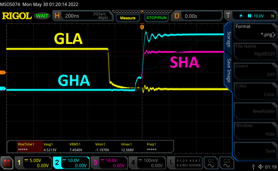Click the cyan GHA waveform label
This screenshot has height=171, width=278.
(x=74, y=80)
